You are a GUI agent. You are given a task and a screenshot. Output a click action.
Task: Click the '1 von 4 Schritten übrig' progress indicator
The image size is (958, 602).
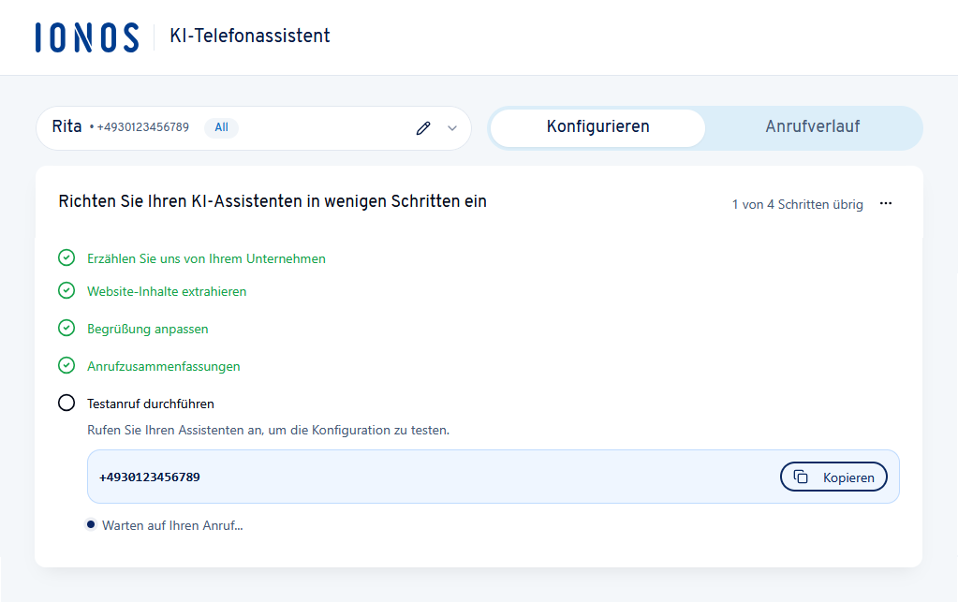(798, 204)
